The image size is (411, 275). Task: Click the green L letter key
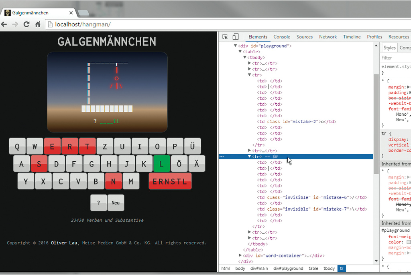click(x=161, y=164)
